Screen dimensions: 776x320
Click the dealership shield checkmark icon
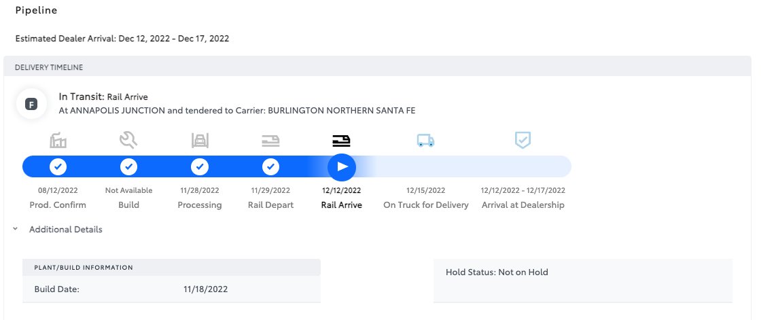[523, 141]
